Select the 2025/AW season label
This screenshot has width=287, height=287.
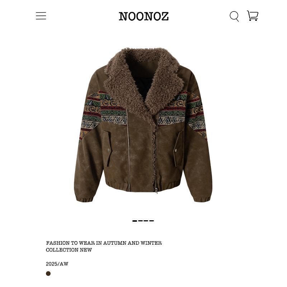57,264
